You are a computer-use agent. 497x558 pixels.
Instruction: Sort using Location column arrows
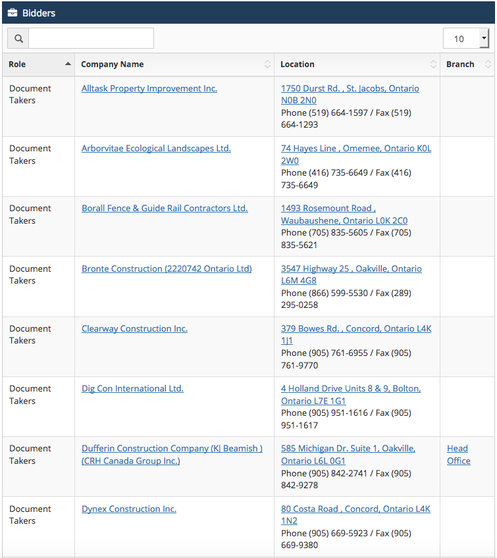pyautogui.click(x=433, y=64)
